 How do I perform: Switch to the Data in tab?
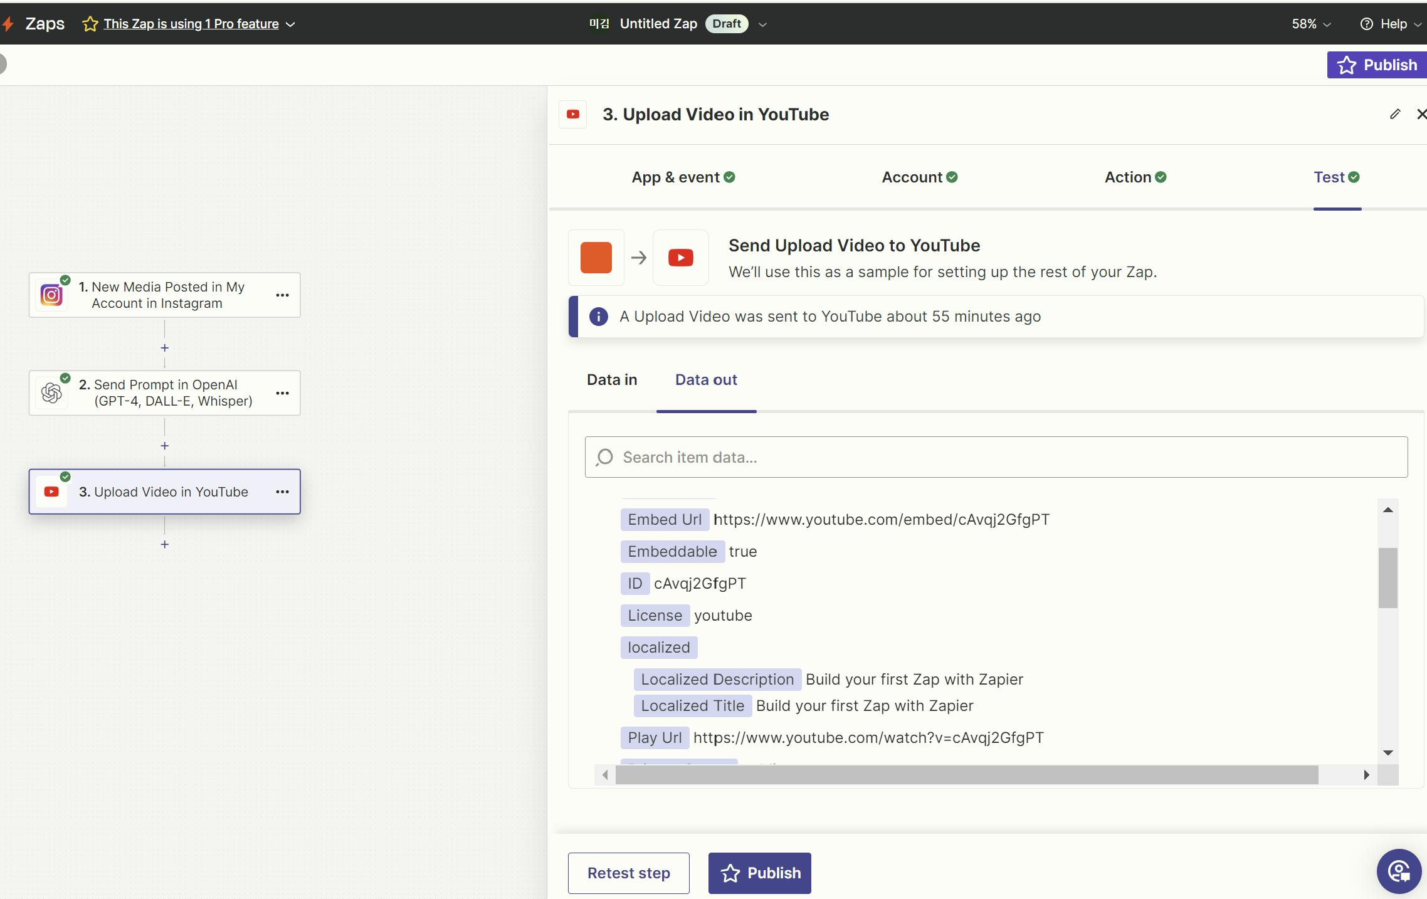(x=611, y=380)
